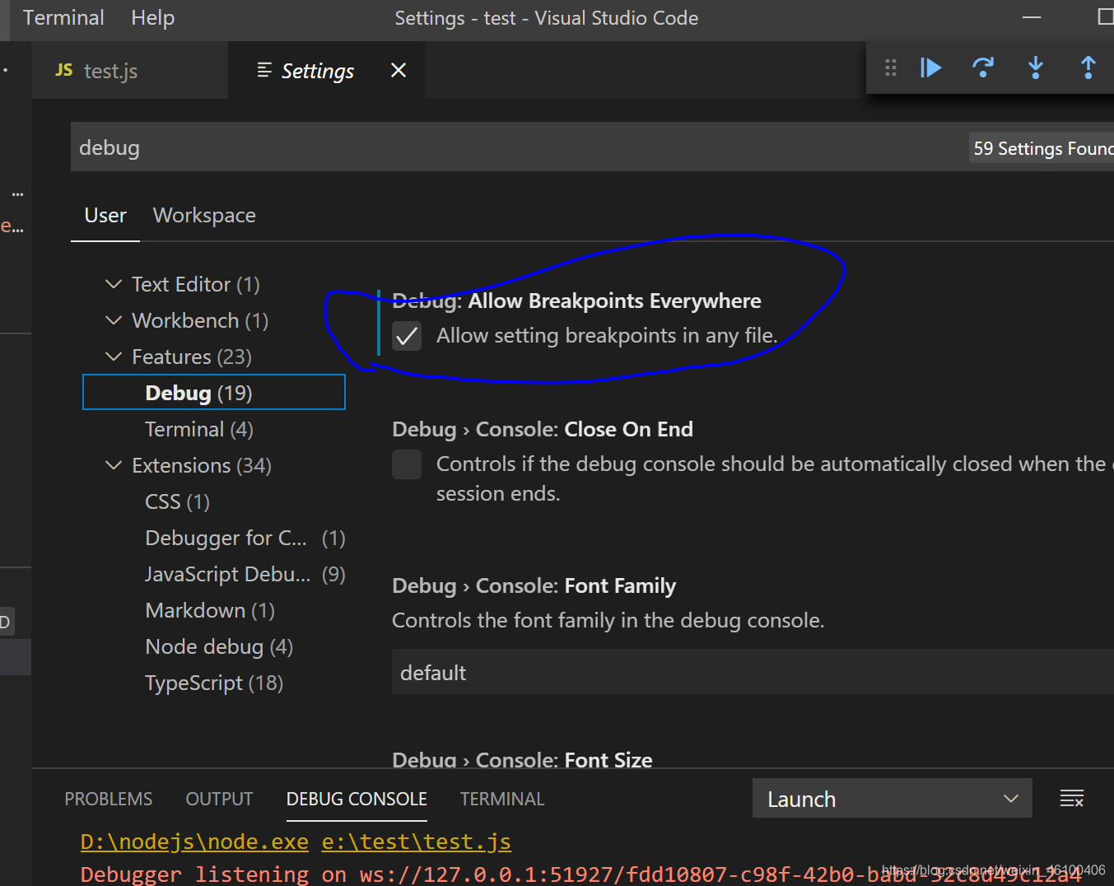Select TypeScript (18) settings entry

click(x=214, y=683)
